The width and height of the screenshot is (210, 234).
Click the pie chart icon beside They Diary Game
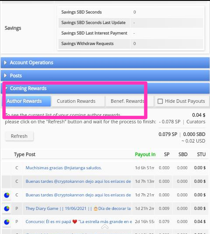point(7,209)
